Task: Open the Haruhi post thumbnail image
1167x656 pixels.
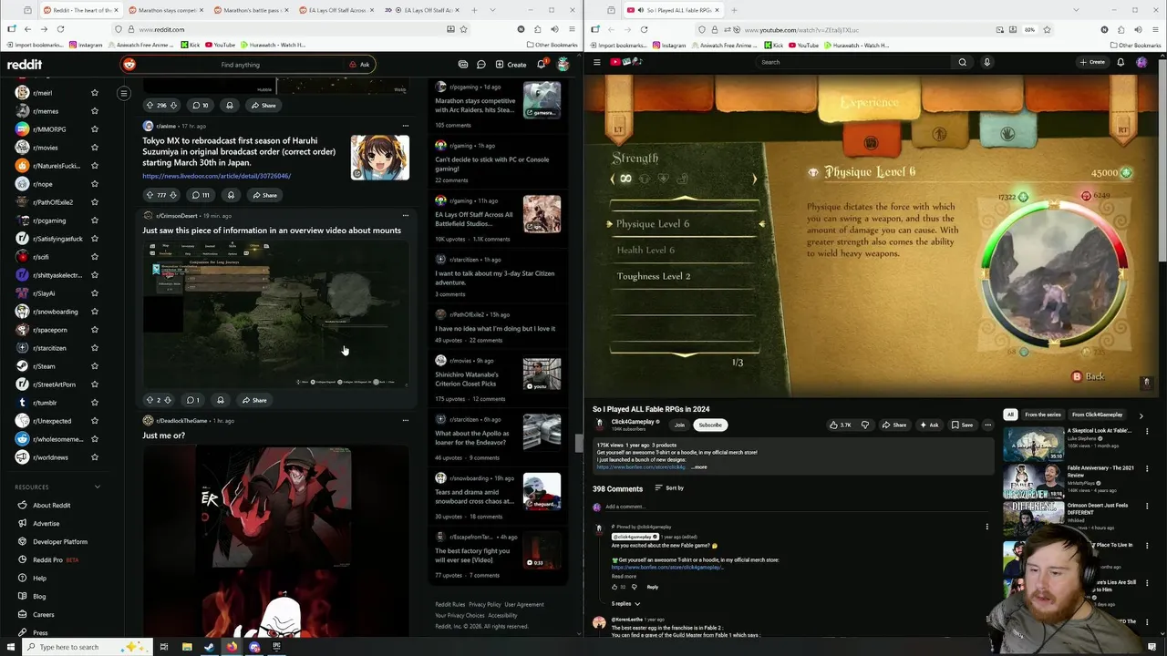Action: pos(380,158)
